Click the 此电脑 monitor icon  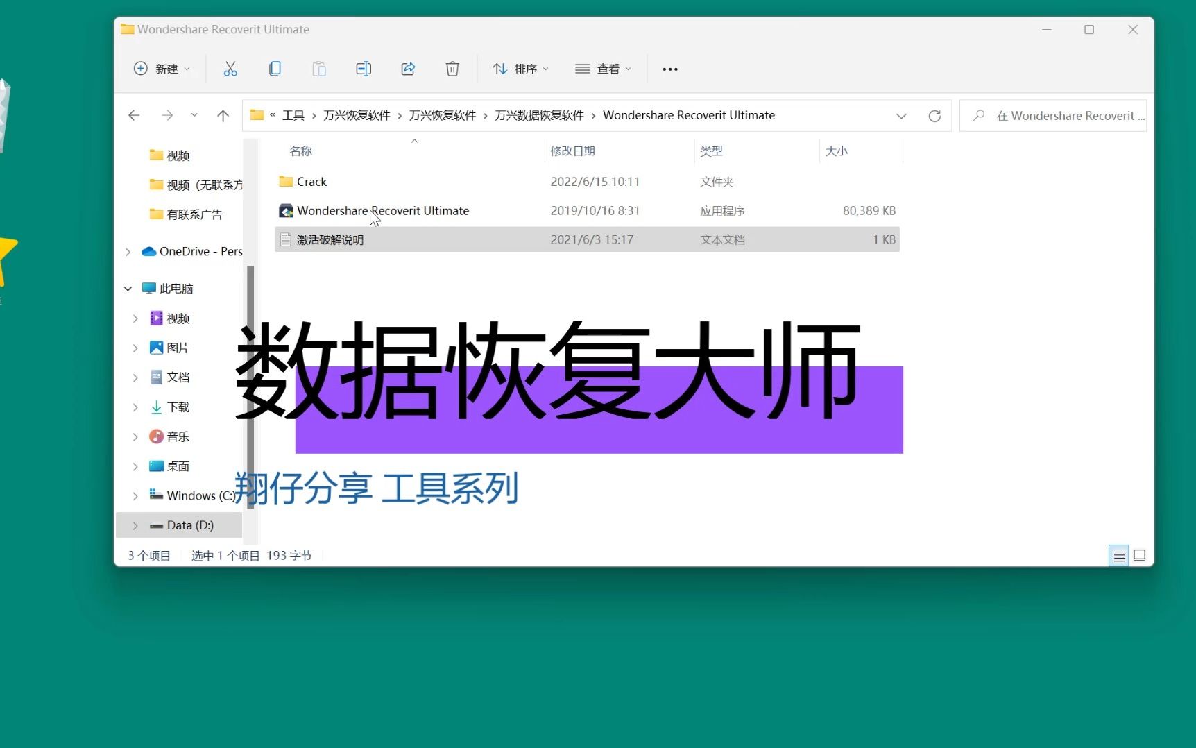click(x=148, y=288)
